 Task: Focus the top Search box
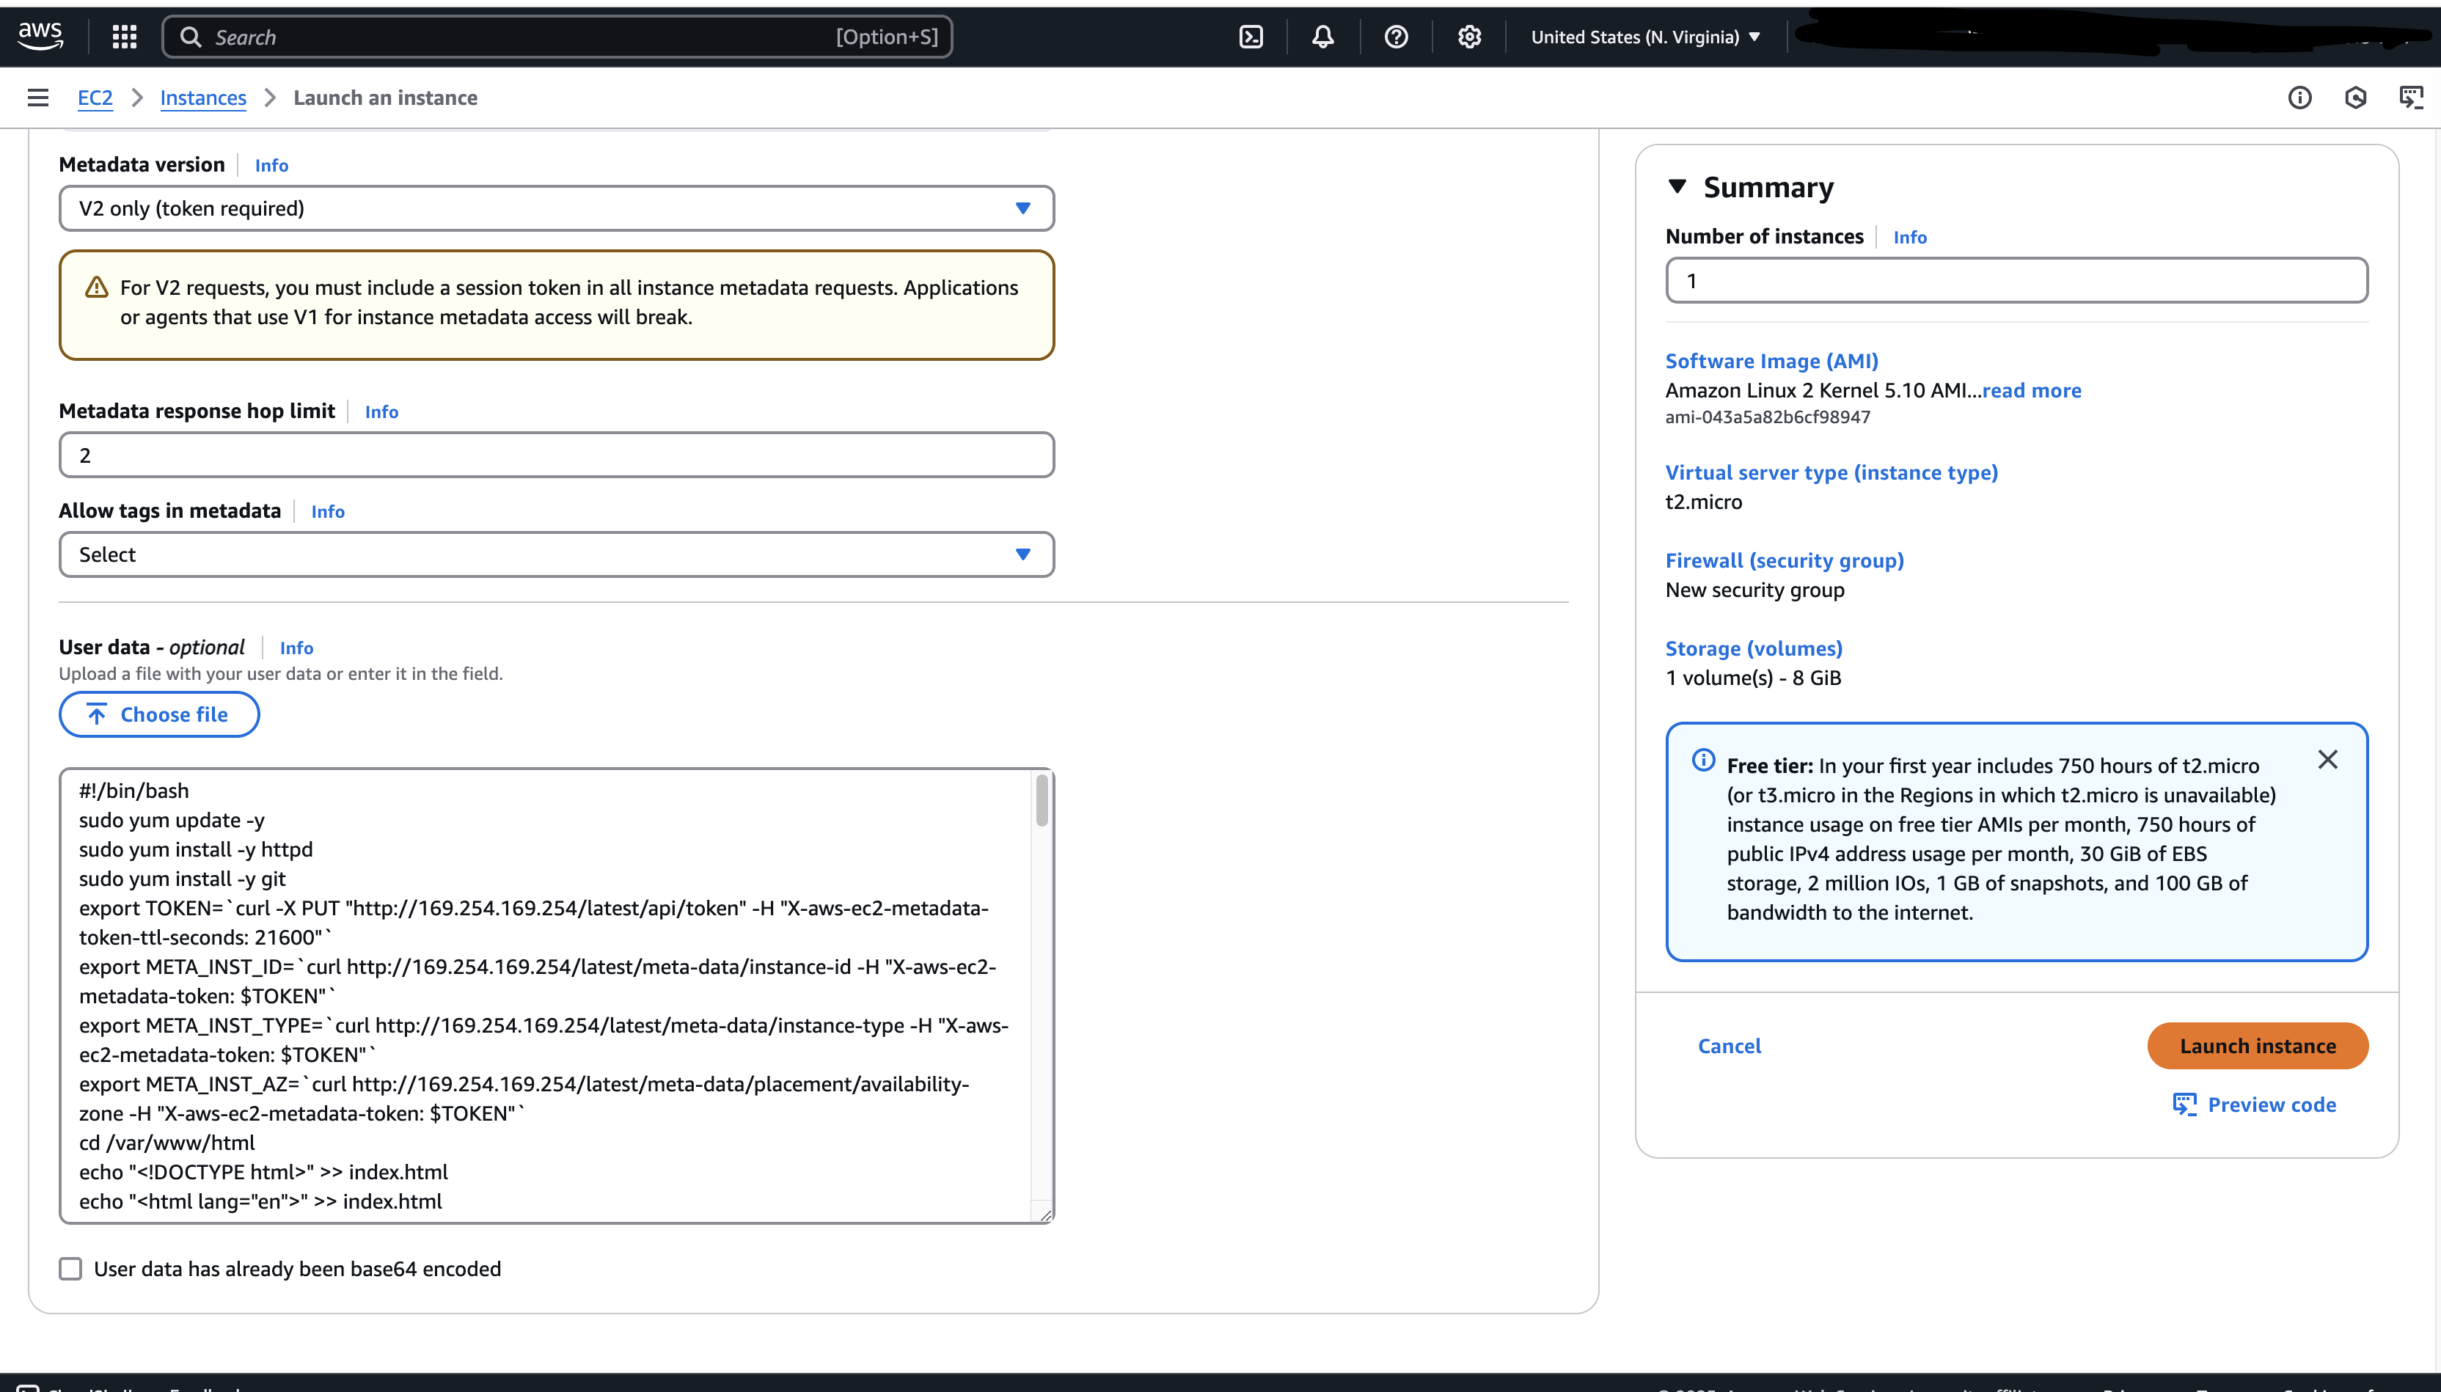[557, 37]
